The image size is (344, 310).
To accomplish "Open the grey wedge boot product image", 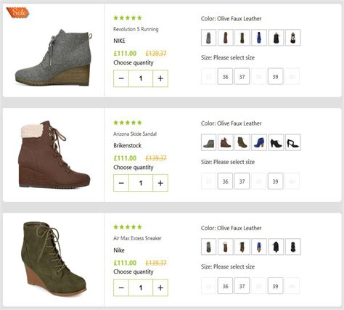I will [x=54, y=57].
